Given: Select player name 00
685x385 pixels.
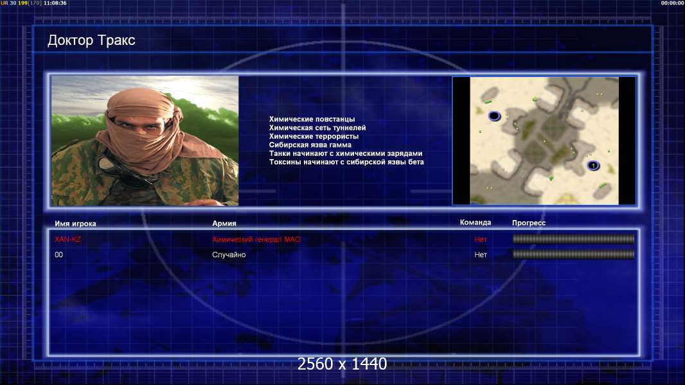Looking at the screenshot, I should 58,255.
